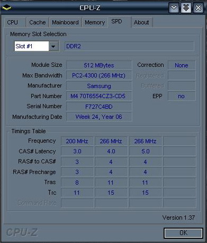Image resolution: width=207 pixels, height=243 pixels.
Task: Click the Trc value 11 cell
Action: tap(77, 193)
